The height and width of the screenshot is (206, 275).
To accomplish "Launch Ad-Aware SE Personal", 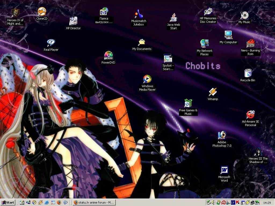I will click(x=251, y=118).
